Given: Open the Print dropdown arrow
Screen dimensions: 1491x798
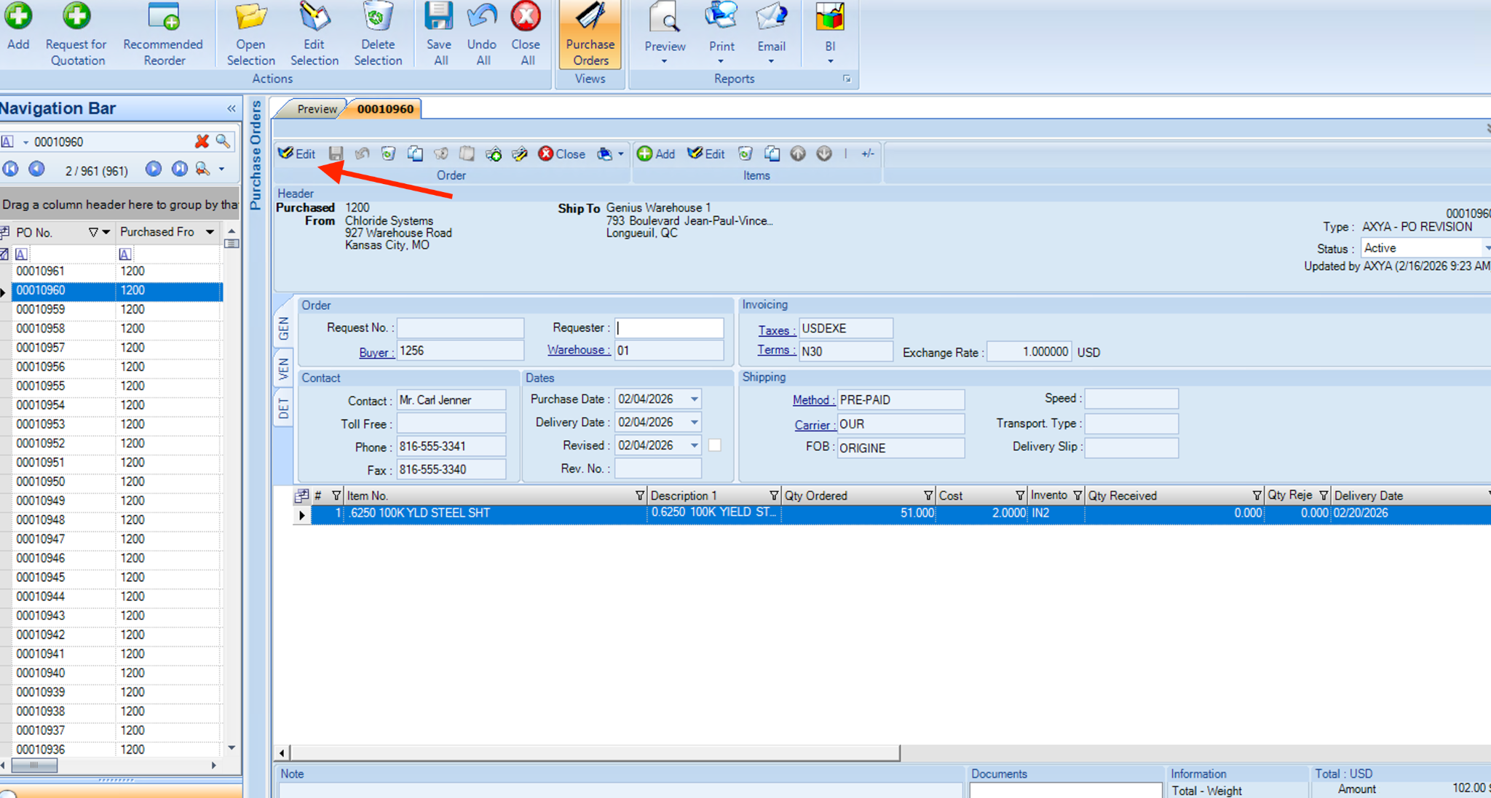Looking at the screenshot, I should click(x=721, y=62).
